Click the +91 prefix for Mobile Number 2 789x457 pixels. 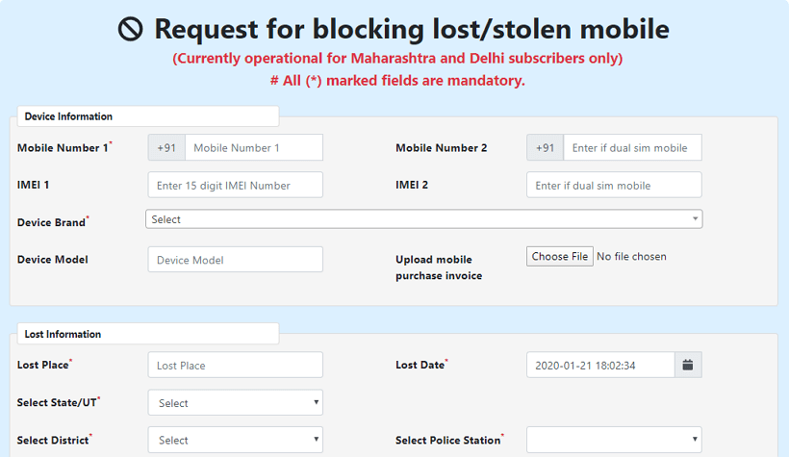pyautogui.click(x=545, y=148)
